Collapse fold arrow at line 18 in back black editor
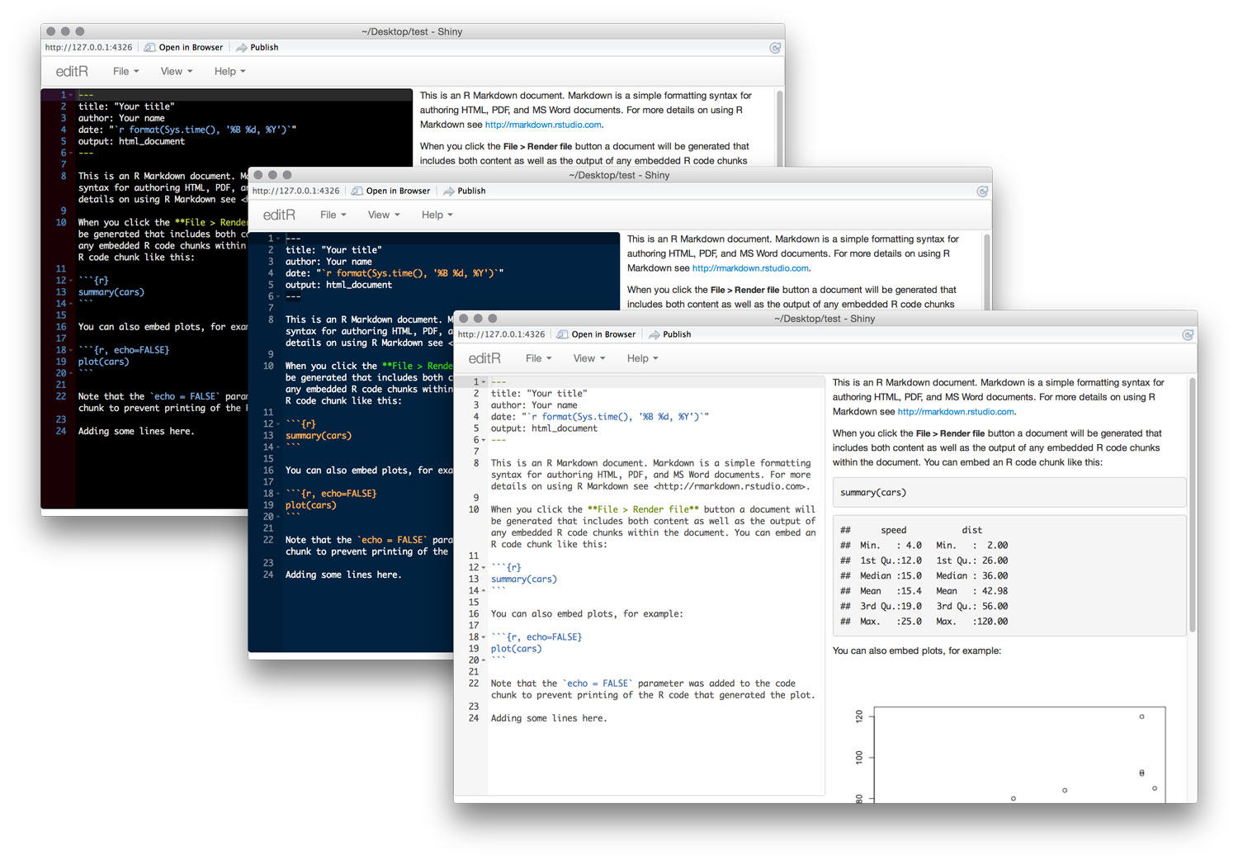 [x=71, y=350]
